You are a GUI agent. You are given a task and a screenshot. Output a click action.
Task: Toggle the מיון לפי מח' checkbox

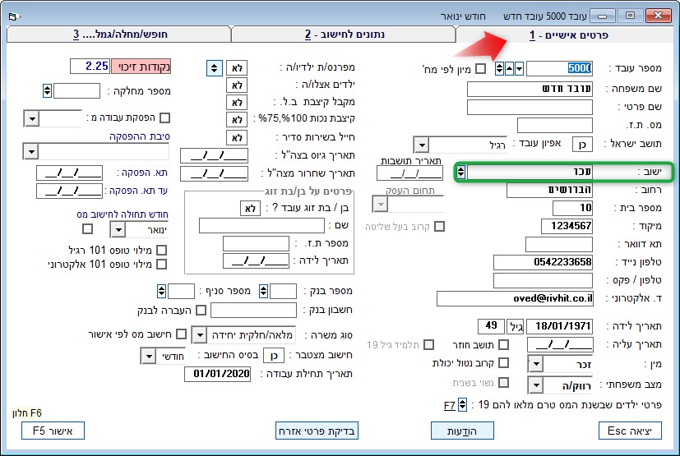coord(480,68)
